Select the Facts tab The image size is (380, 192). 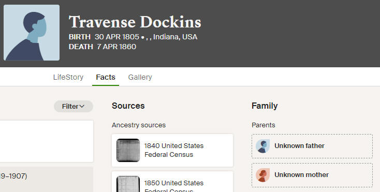[x=106, y=77]
